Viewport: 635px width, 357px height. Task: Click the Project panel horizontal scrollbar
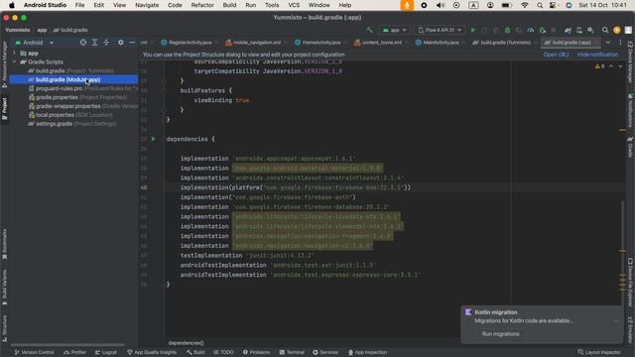pos(67,345)
